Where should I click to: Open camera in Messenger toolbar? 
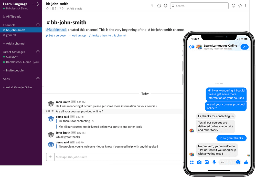(x=199, y=162)
